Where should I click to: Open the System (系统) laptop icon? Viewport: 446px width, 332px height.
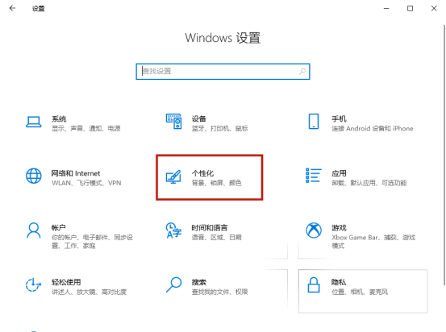coord(34,122)
